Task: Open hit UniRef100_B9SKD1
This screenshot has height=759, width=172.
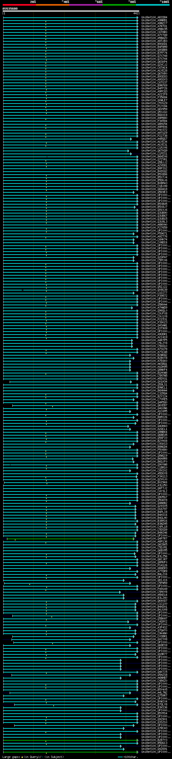Action: coord(154,44)
